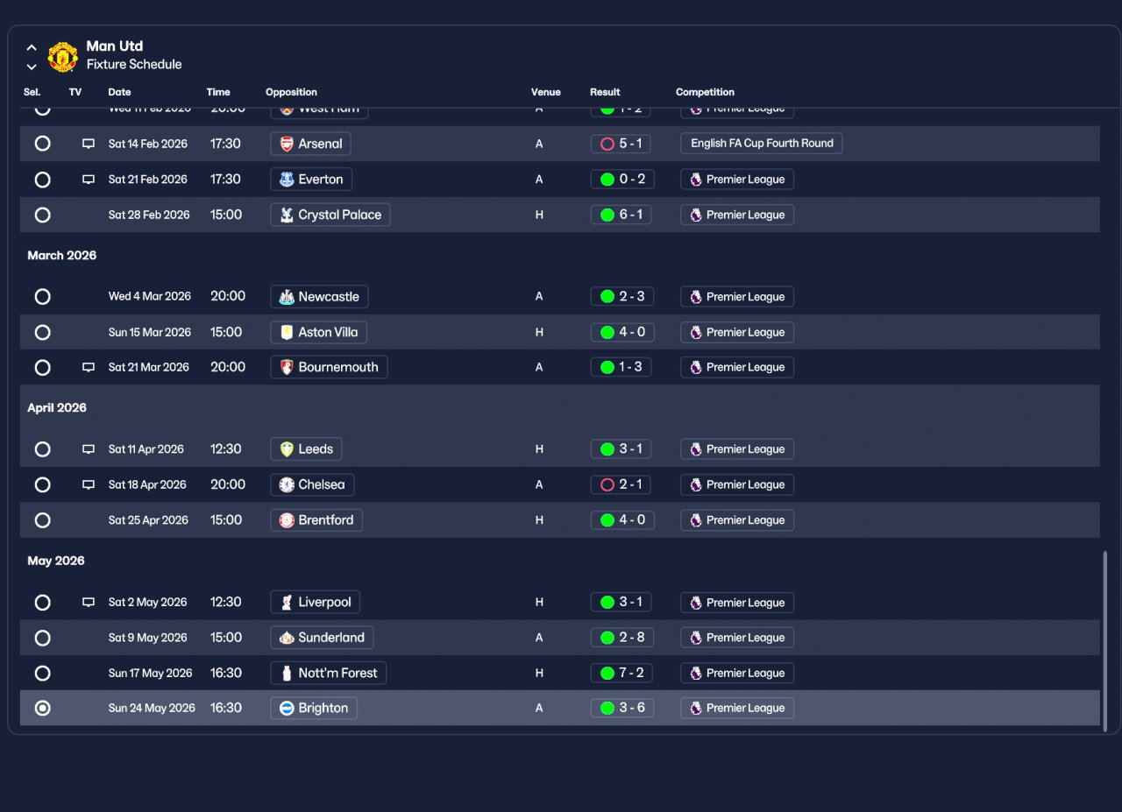
Task: Click the TV icon on the Leeds fixture
Action: coord(89,449)
